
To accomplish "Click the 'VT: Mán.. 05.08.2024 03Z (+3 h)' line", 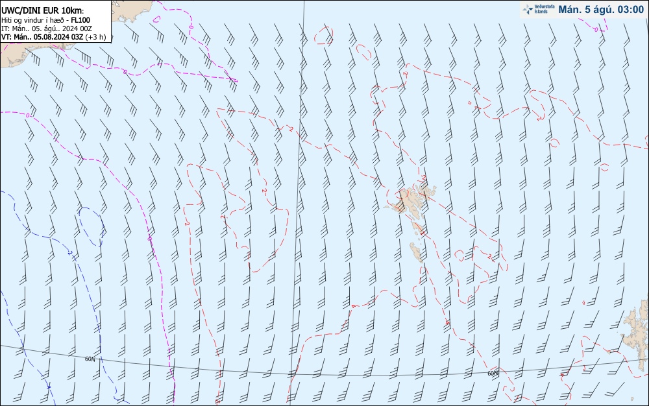I will pos(53,37).
